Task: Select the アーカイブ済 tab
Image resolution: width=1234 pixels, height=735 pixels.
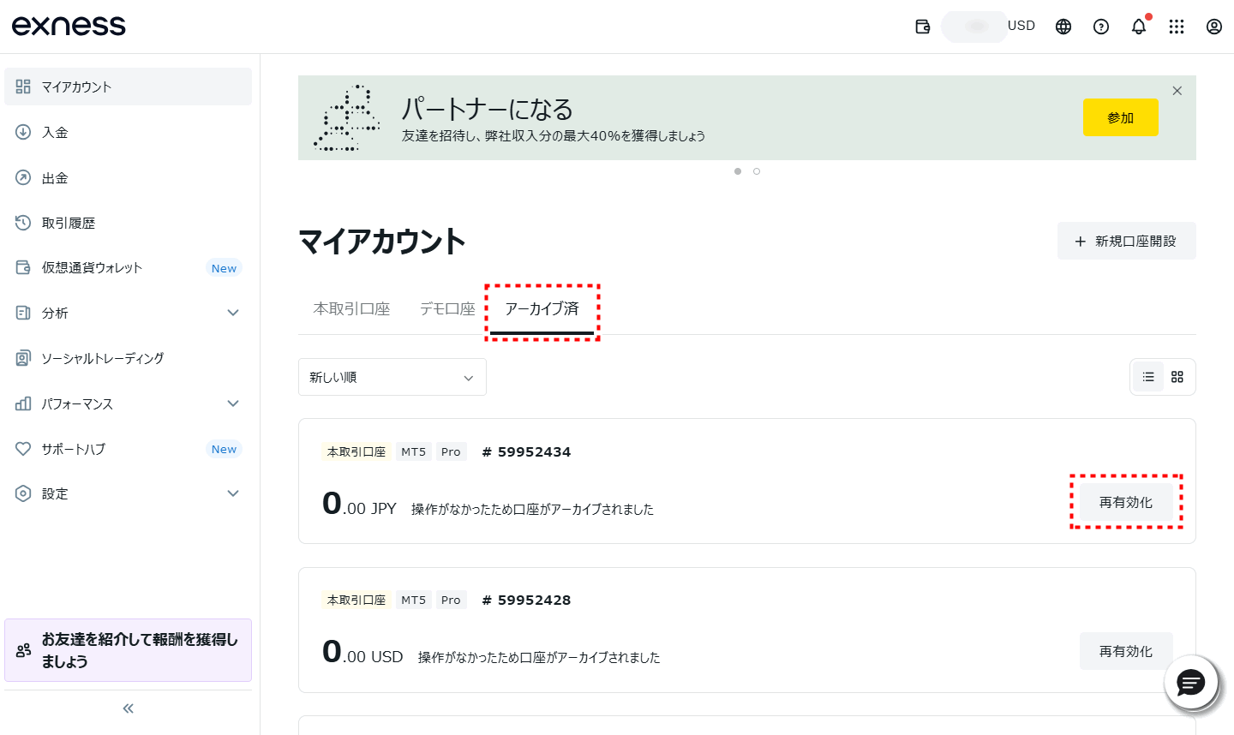Action: tap(542, 309)
